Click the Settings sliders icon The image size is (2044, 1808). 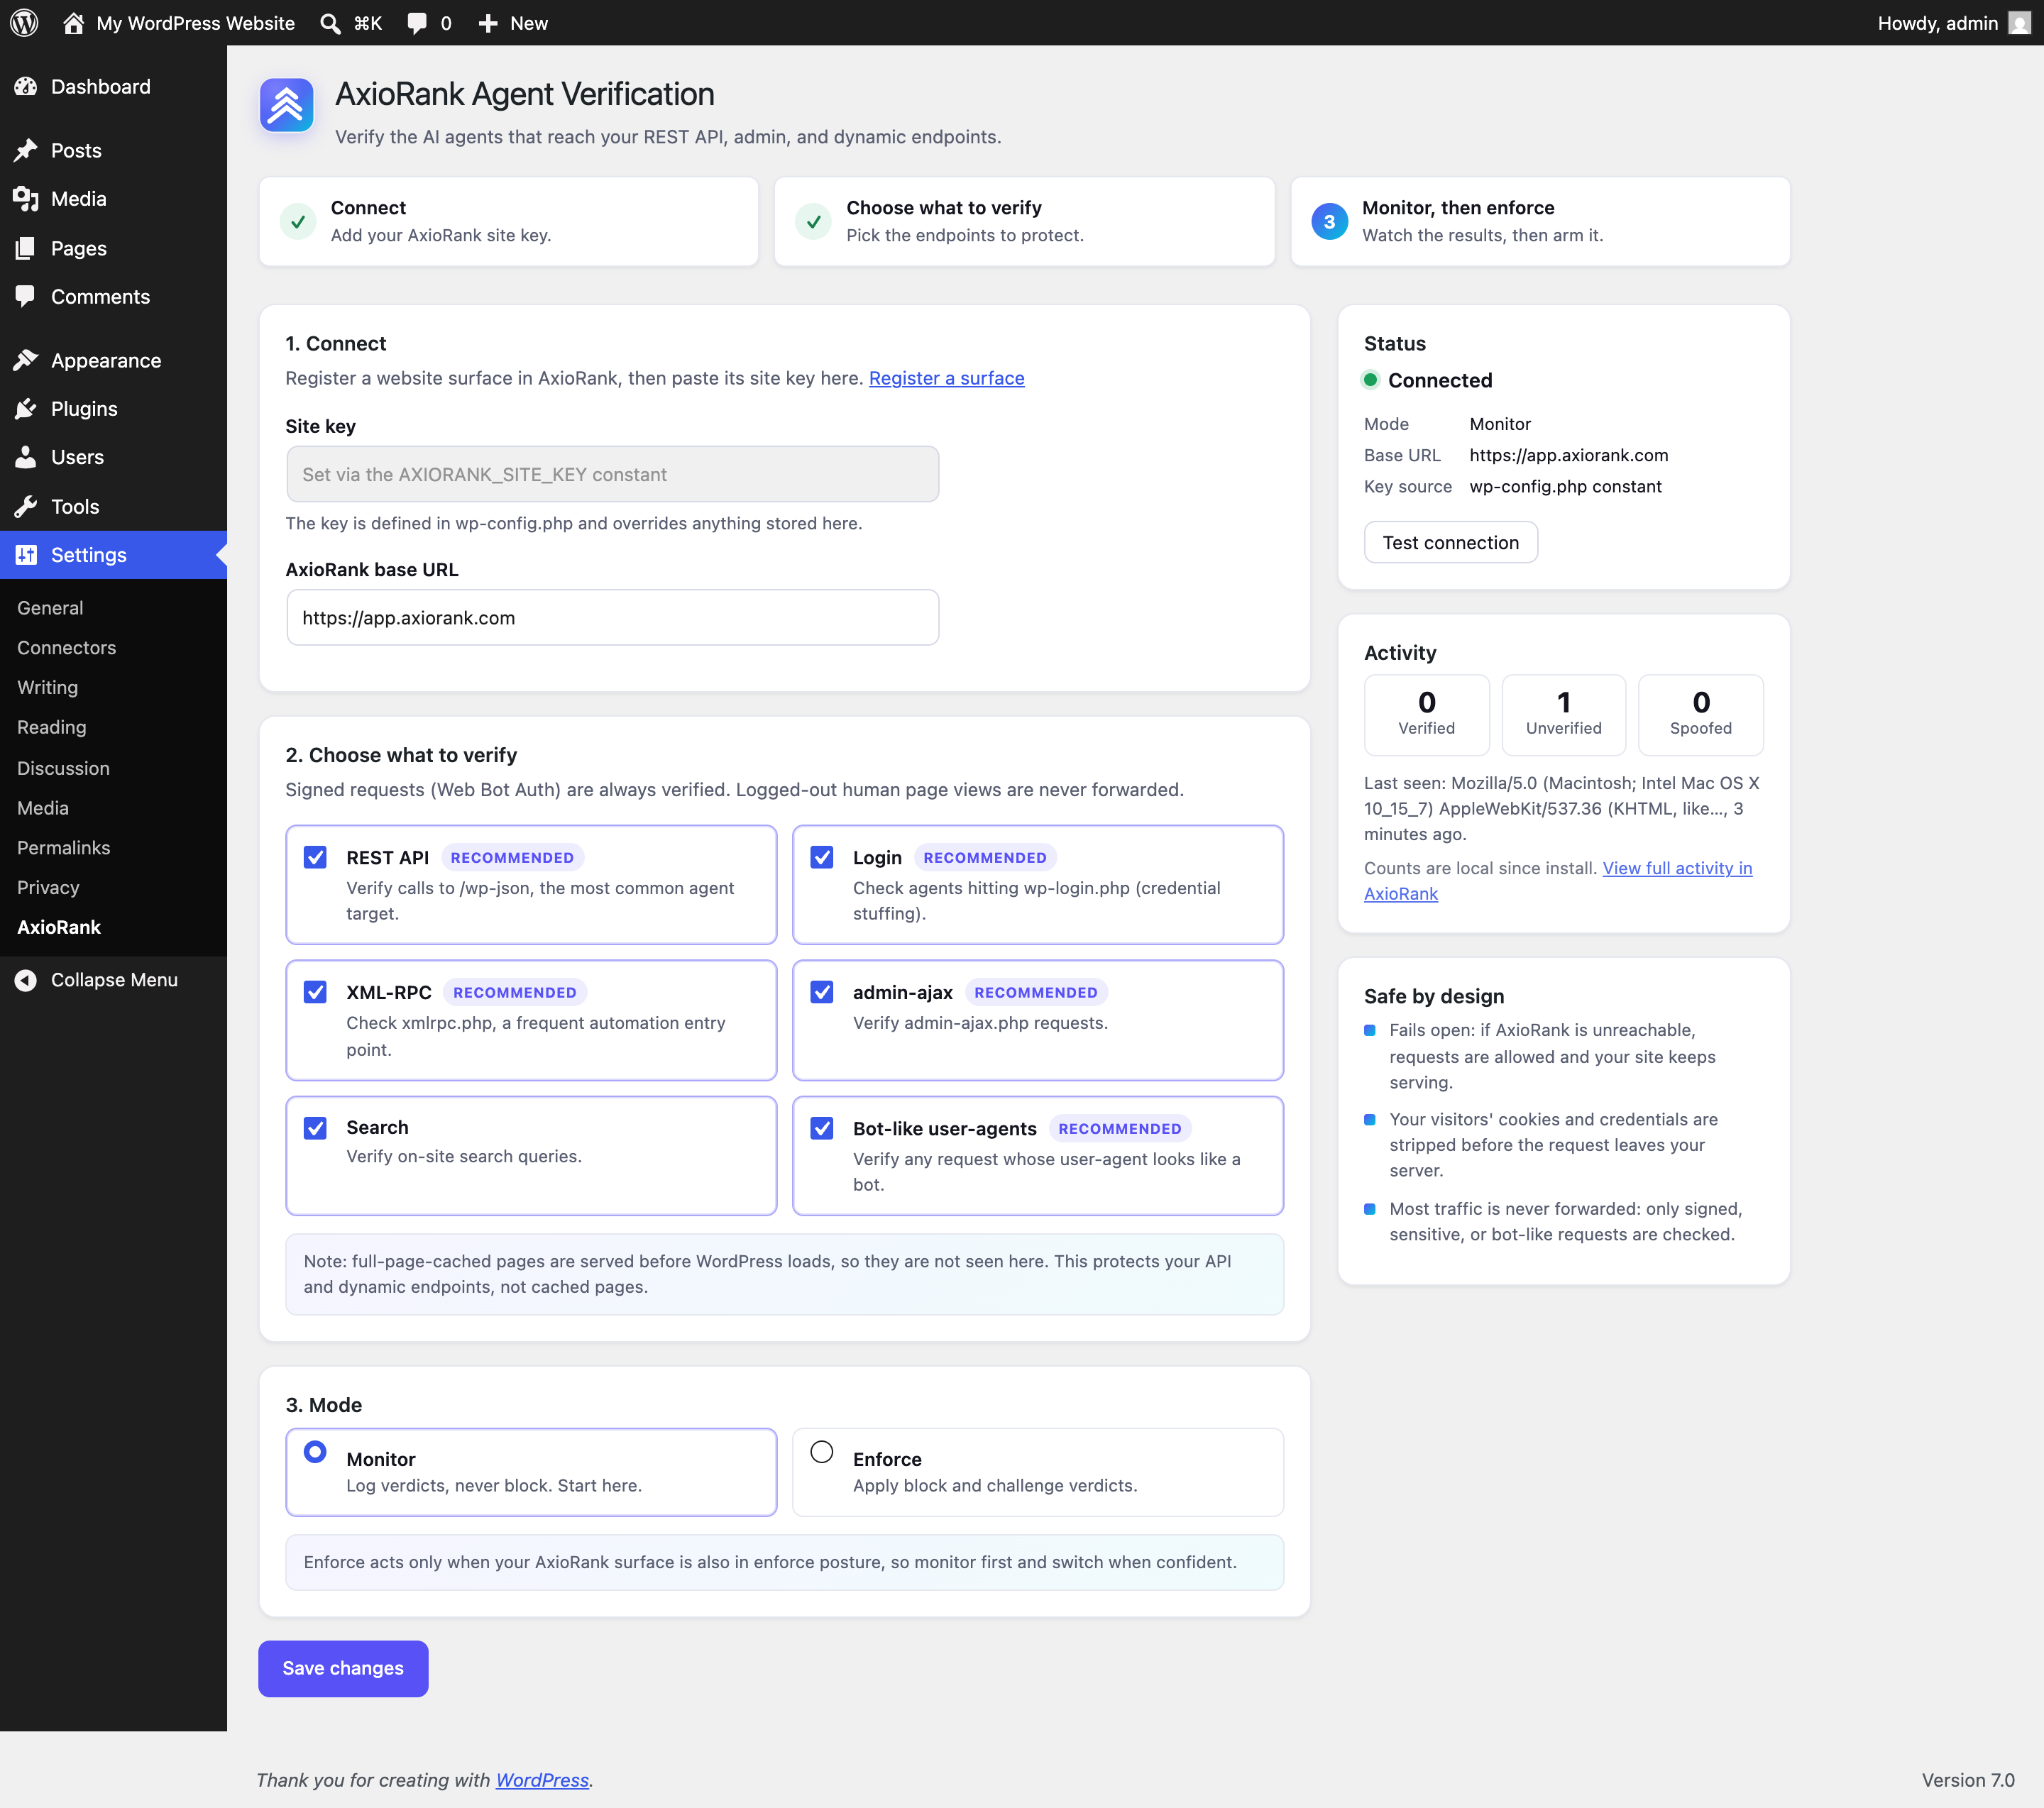click(x=26, y=555)
